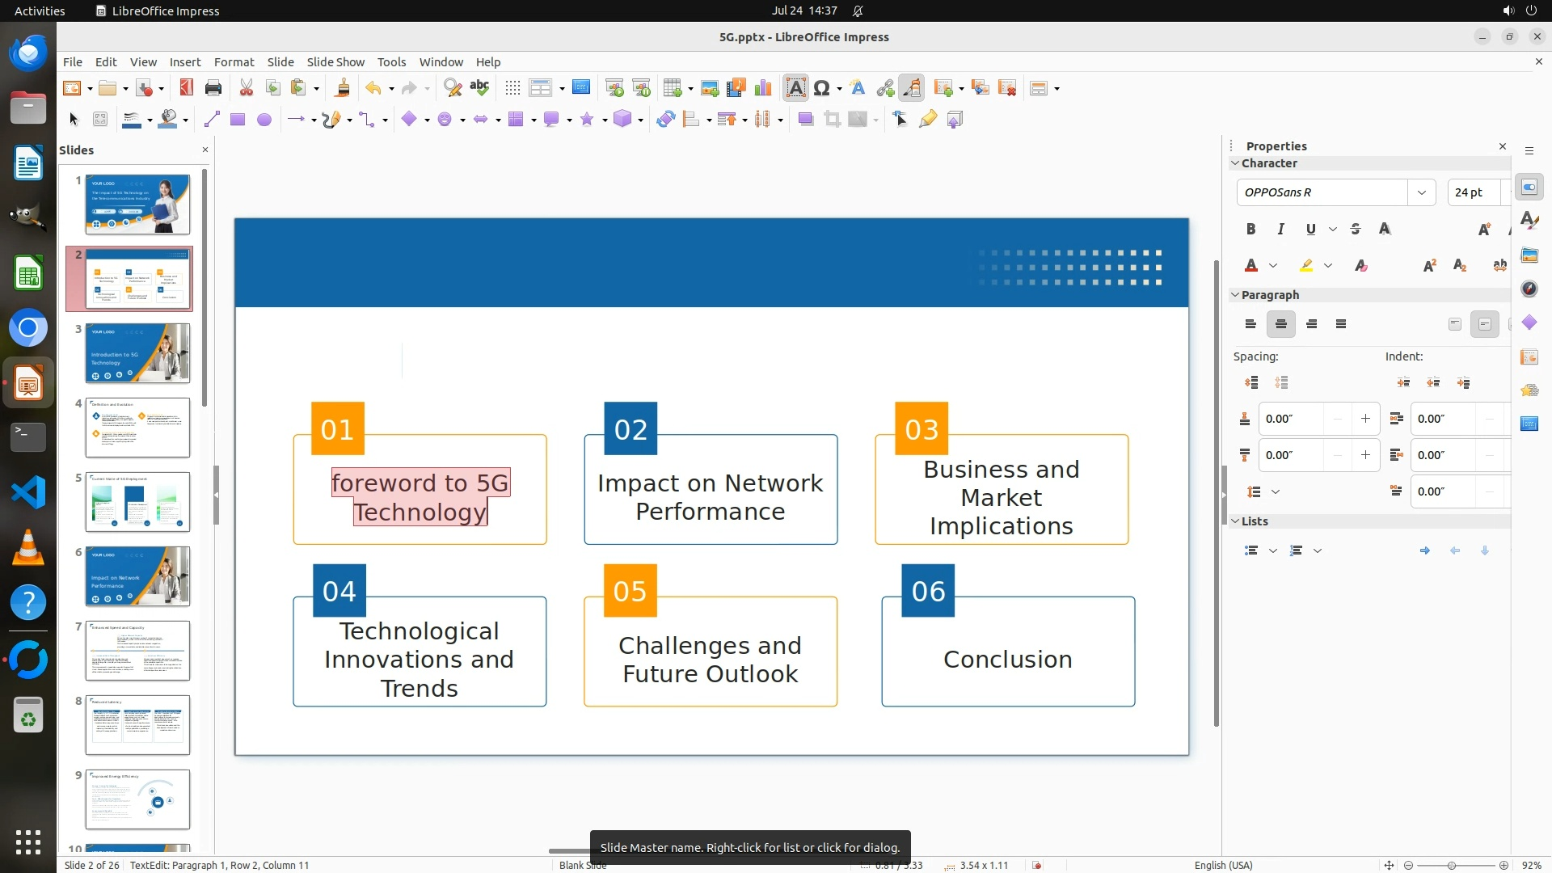This screenshot has width=1552, height=873.
Task: Click the Insert Image icon
Action: 710,88
